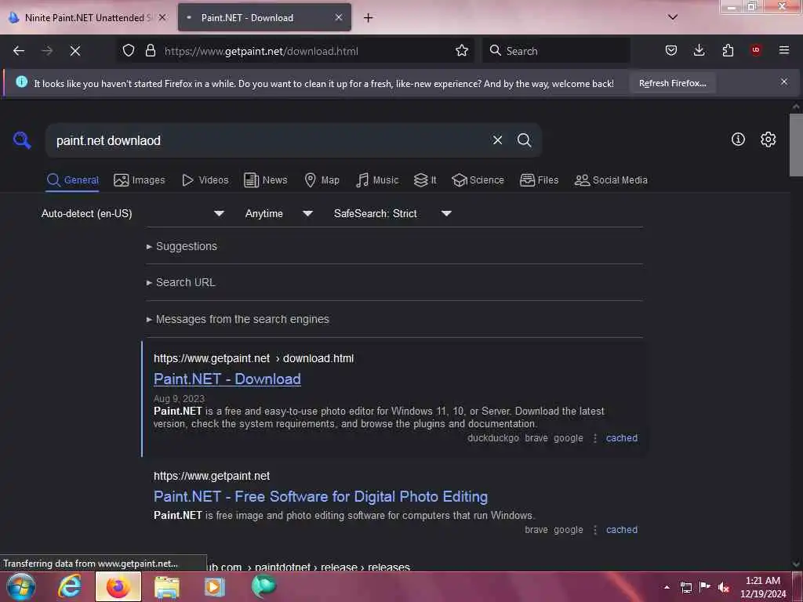Viewport: 803px width, 602px height.
Task: Open the tracking protection shield icon
Action: 129,51
